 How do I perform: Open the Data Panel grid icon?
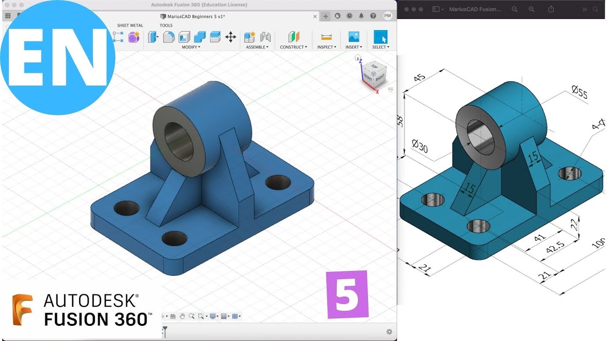(x=8, y=16)
